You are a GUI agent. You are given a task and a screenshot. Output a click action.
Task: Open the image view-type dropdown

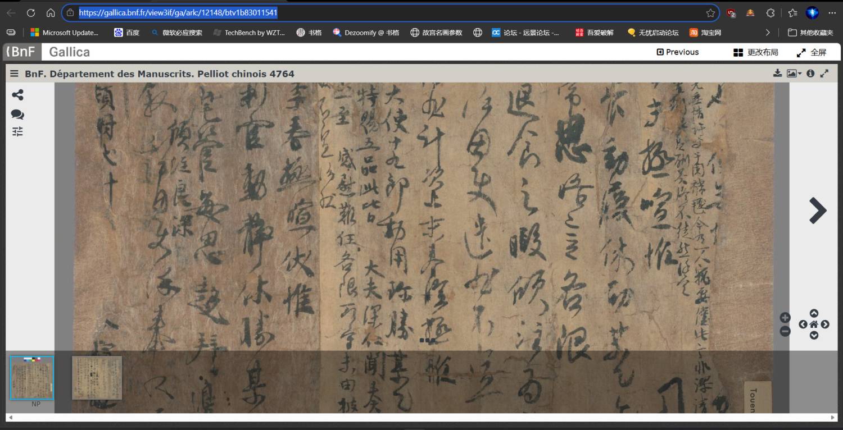coord(794,73)
